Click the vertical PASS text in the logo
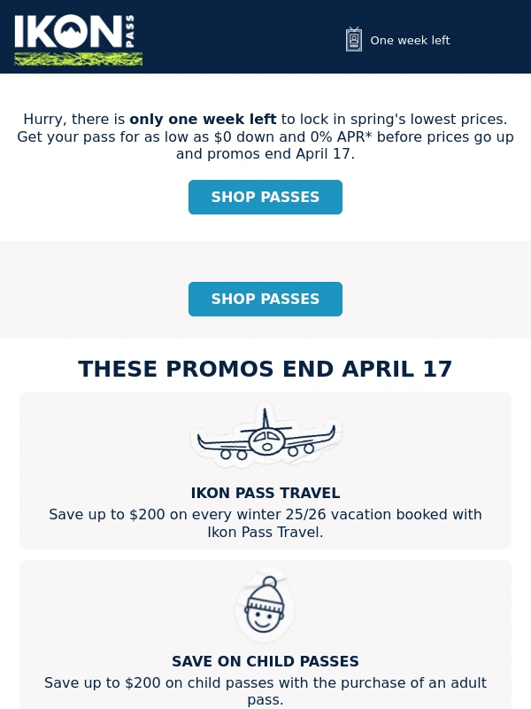Screen dimensions: 531x709 [130, 33]
